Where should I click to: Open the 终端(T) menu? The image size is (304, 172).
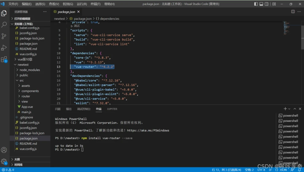[95, 4]
